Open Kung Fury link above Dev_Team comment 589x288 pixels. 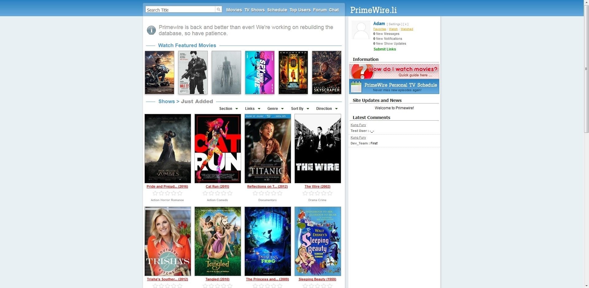[358, 137]
